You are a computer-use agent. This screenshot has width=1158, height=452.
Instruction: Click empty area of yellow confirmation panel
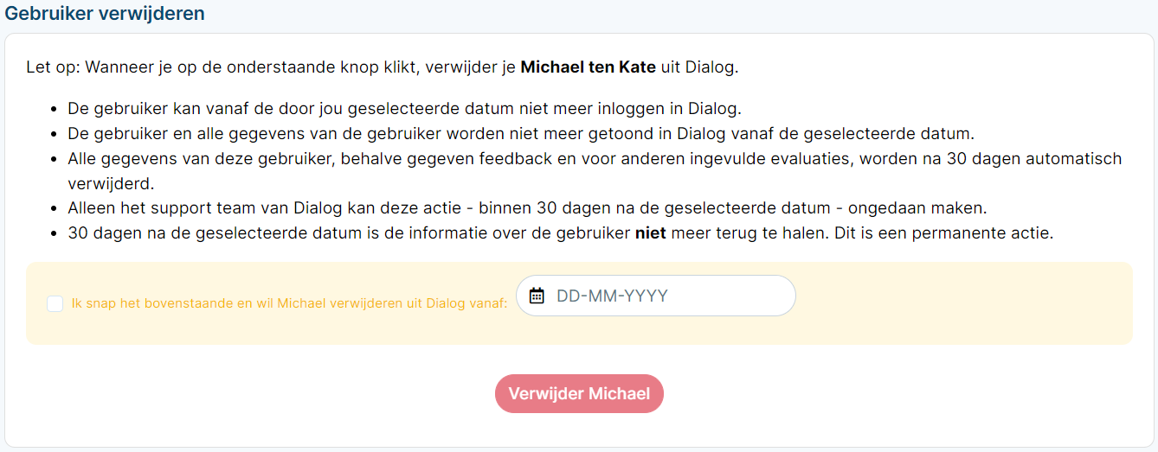[961, 302]
